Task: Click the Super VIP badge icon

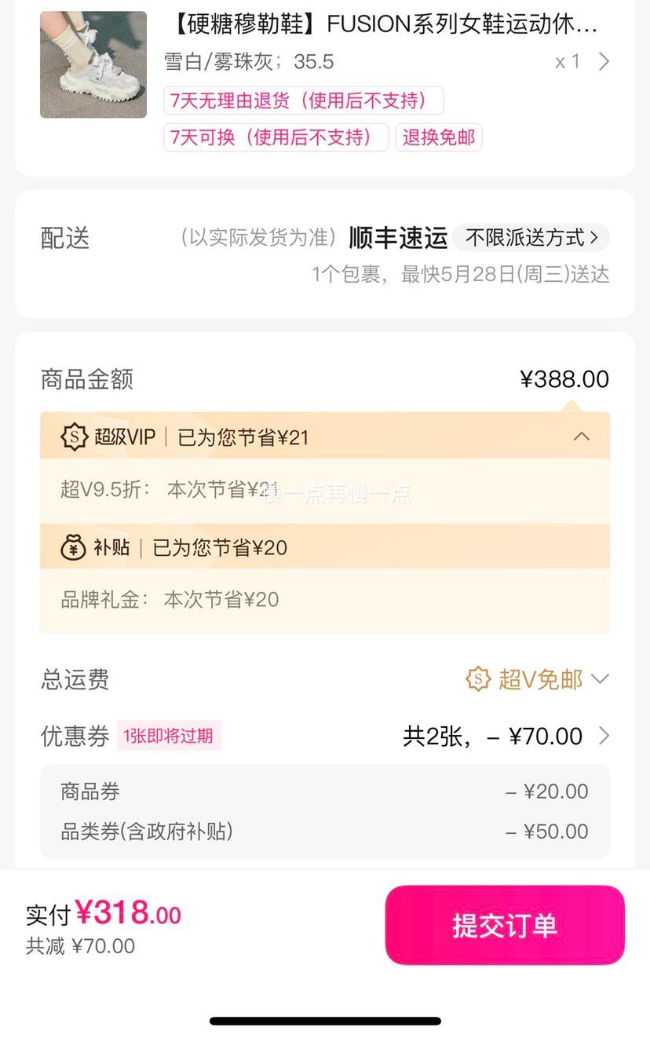Action: coord(74,437)
